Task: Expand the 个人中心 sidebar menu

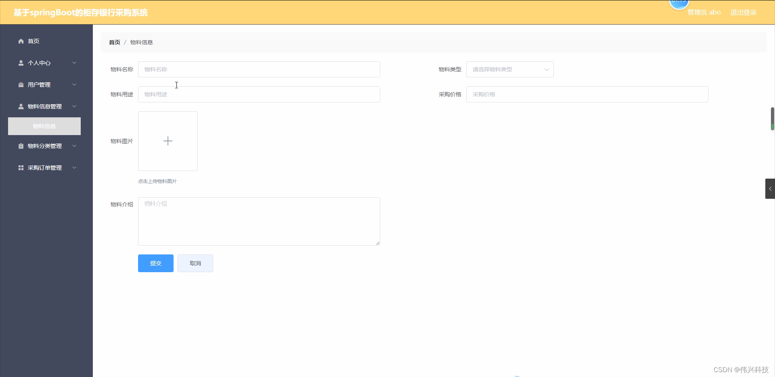Action: click(x=74, y=63)
